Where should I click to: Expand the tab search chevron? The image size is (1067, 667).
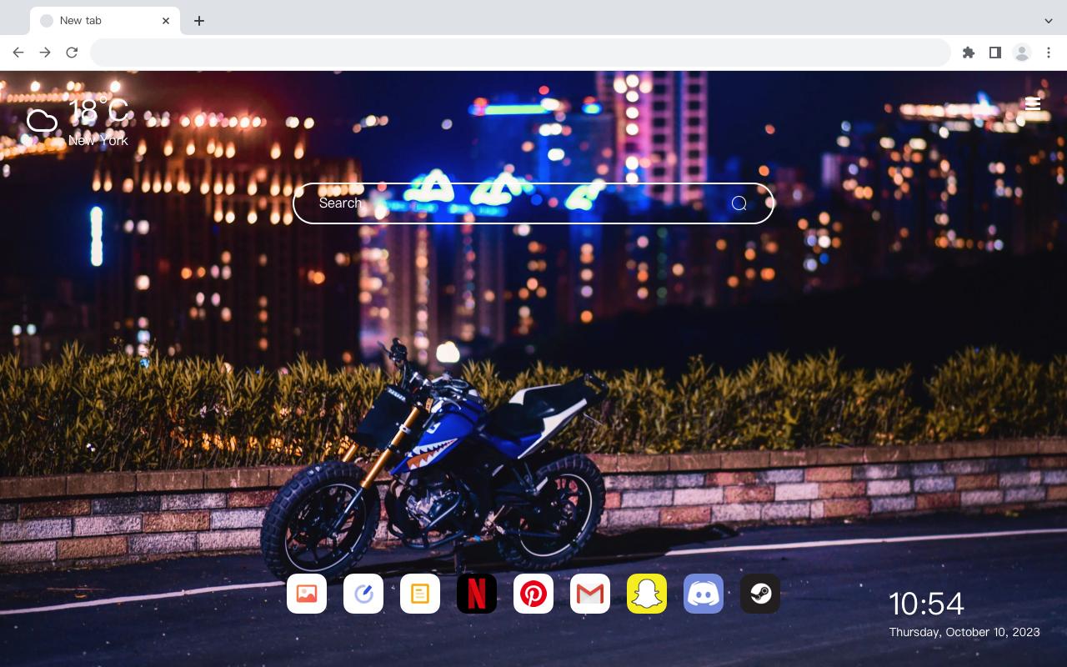(1049, 21)
